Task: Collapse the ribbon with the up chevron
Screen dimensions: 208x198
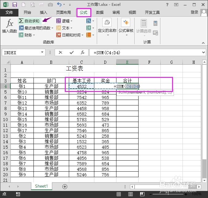Action: 203,43
